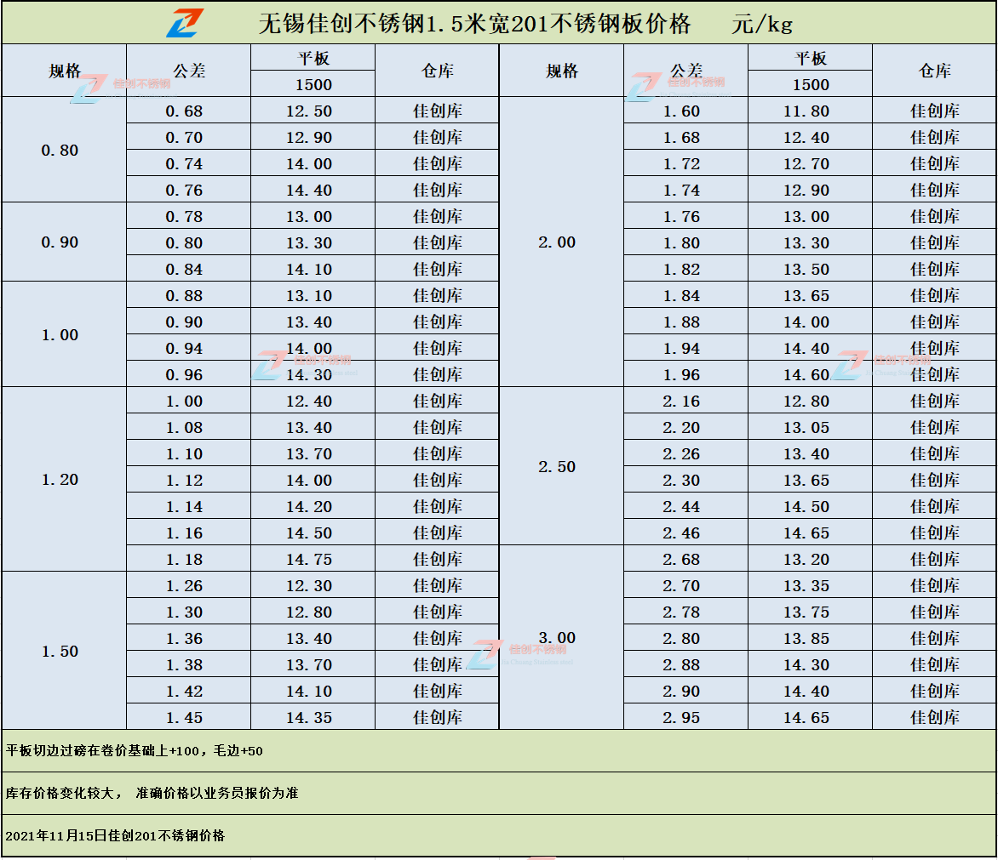Click the note 平板切边过磅在卷价基础上+100，毛边+50
998x860 pixels.
tap(135, 751)
